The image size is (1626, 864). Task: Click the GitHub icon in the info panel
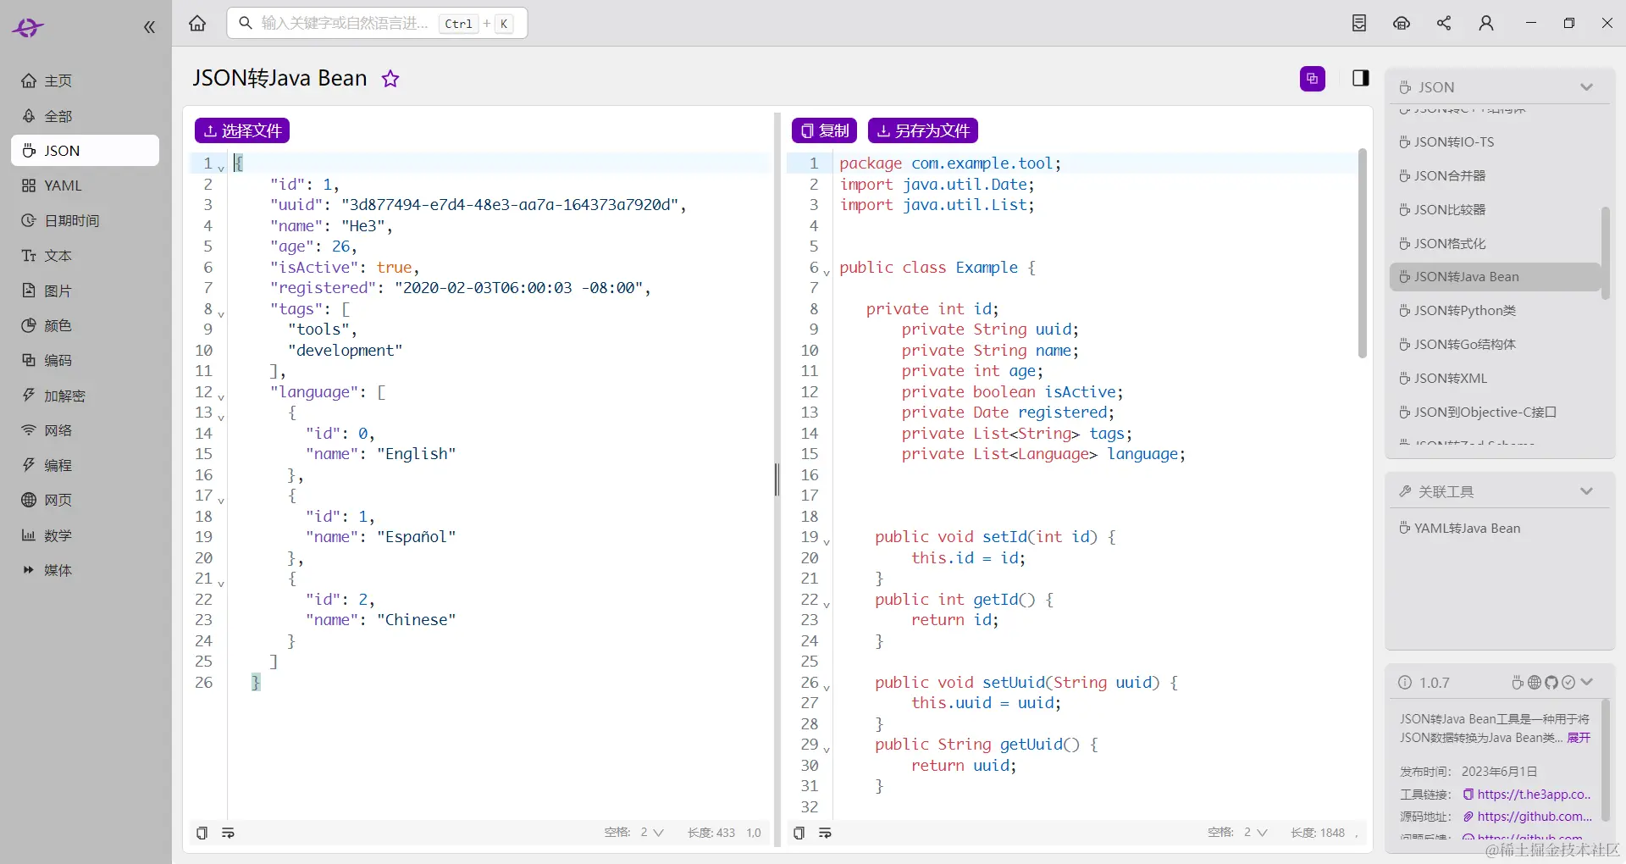click(1551, 682)
